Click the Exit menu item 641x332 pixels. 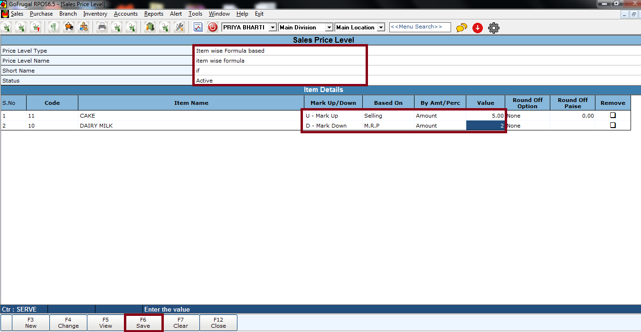(259, 14)
